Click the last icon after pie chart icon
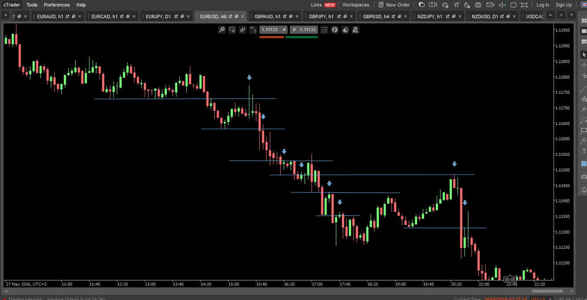Viewport: 587px width, 300px height. 355,30
